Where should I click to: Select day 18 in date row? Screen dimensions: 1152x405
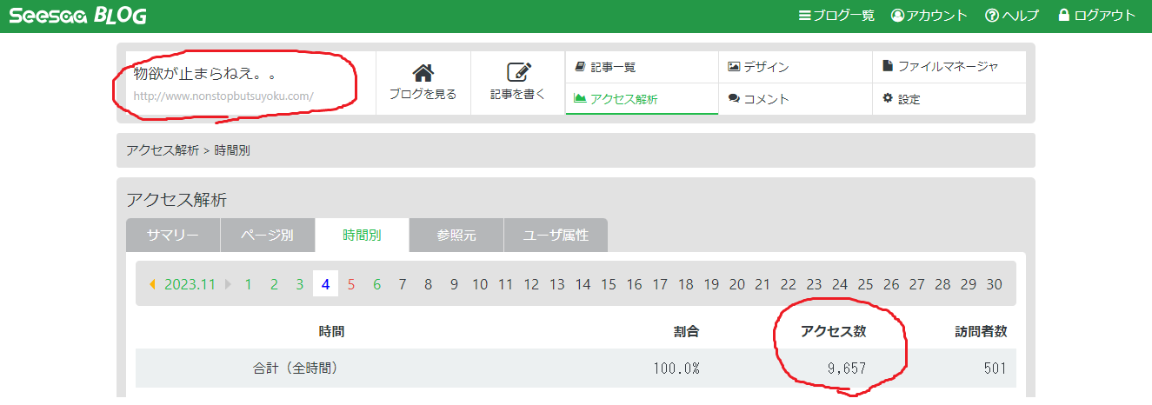686,284
